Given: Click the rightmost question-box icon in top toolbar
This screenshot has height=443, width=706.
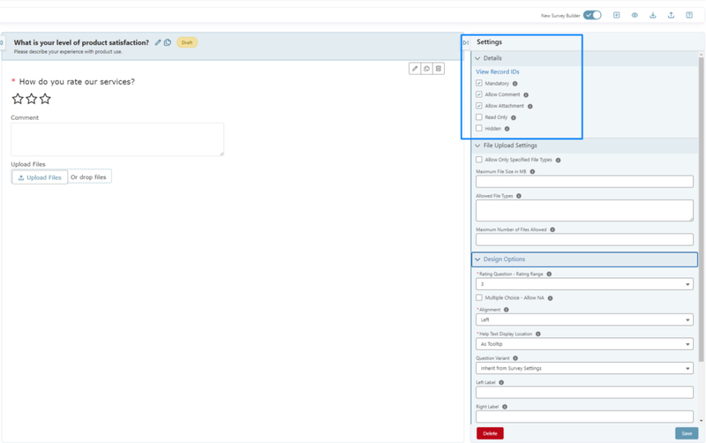Looking at the screenshot, I should pyautogui.click(x=689, y=15).
